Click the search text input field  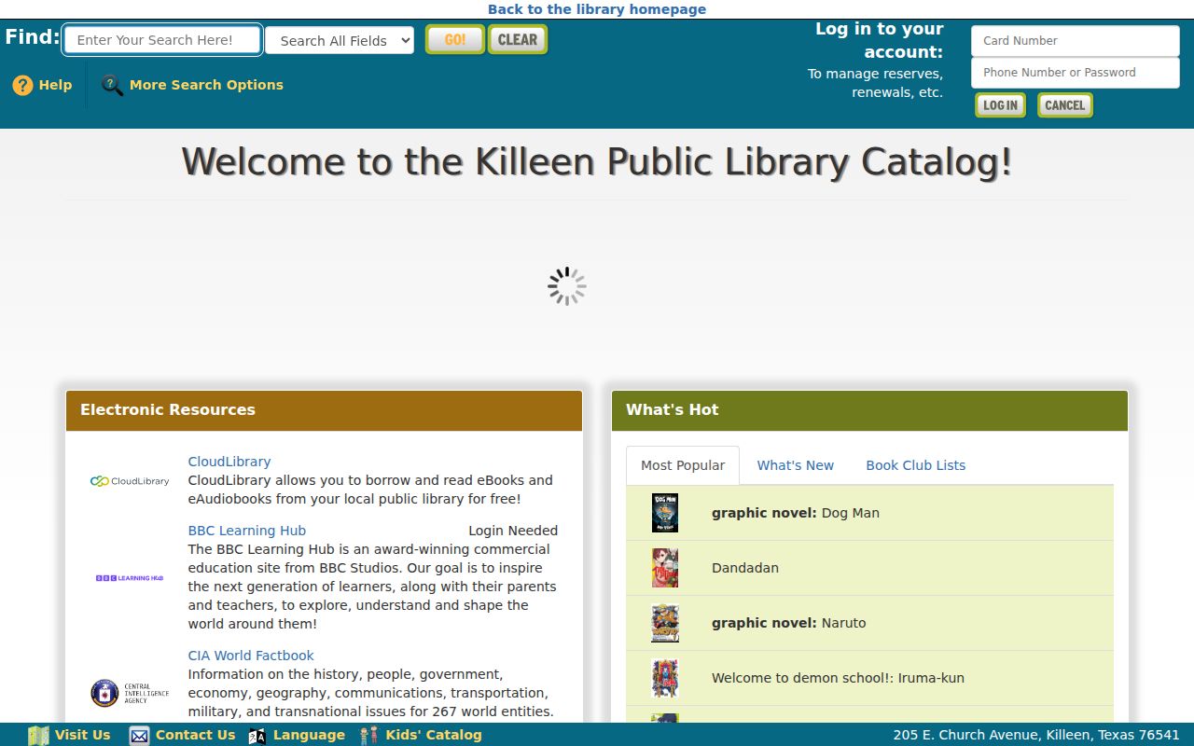pos(162,40)
